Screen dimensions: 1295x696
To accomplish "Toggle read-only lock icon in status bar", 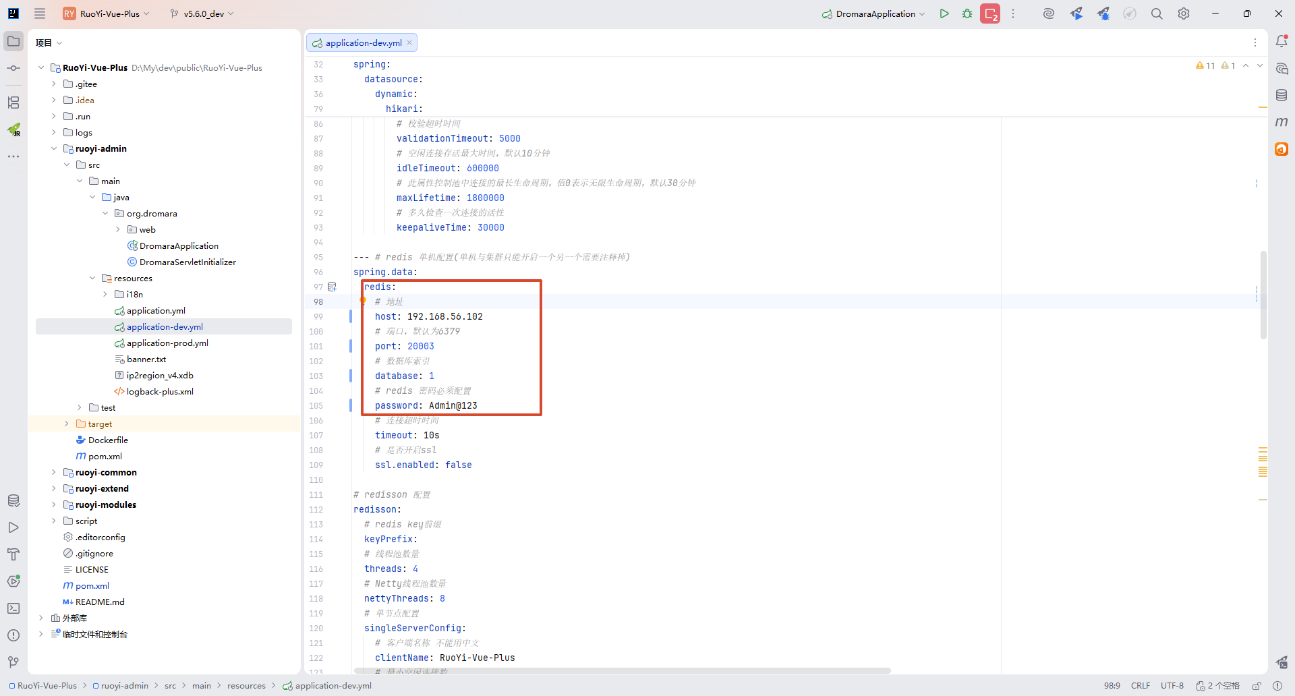I will pos(1257,686).
